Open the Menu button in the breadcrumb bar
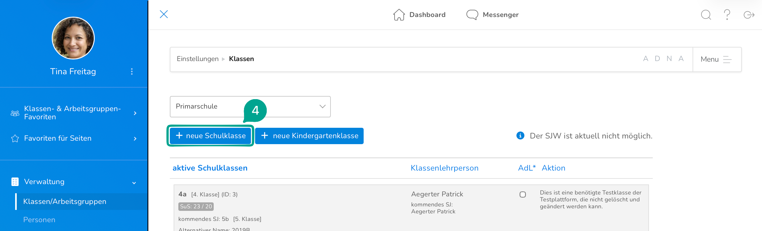Viewport: 762px width, 231px height. coord(717,59)
